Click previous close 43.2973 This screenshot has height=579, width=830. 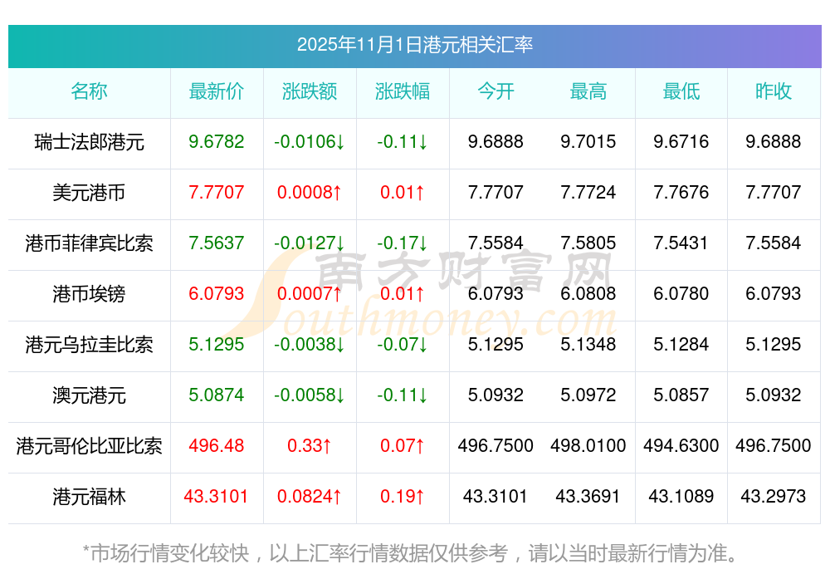click(x=774, y=497)
